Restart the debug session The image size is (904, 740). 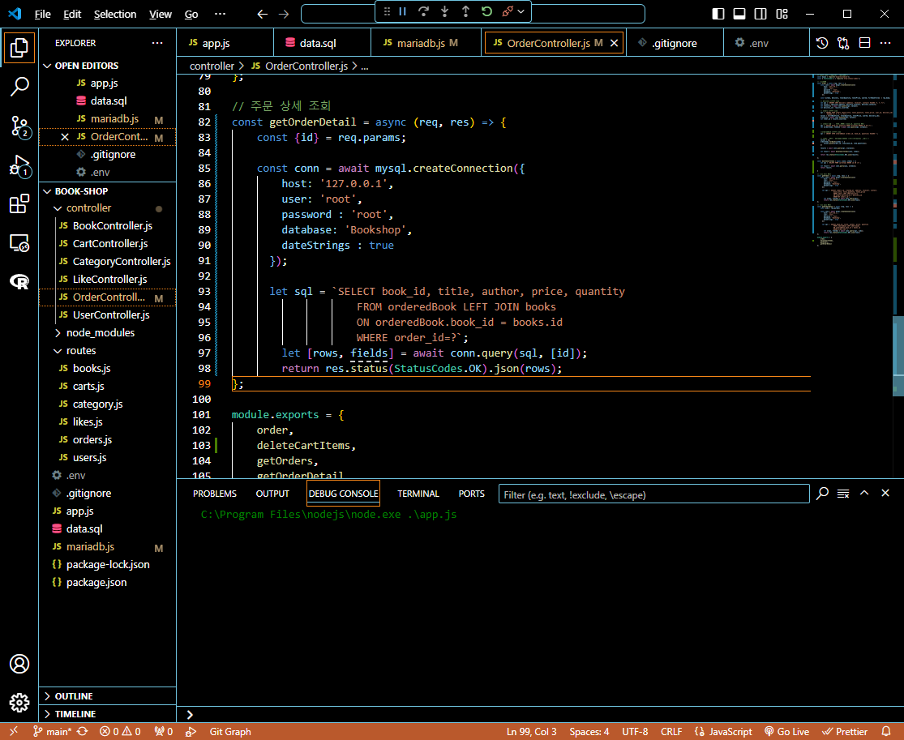pyautogui.click(x=486, y=11)
